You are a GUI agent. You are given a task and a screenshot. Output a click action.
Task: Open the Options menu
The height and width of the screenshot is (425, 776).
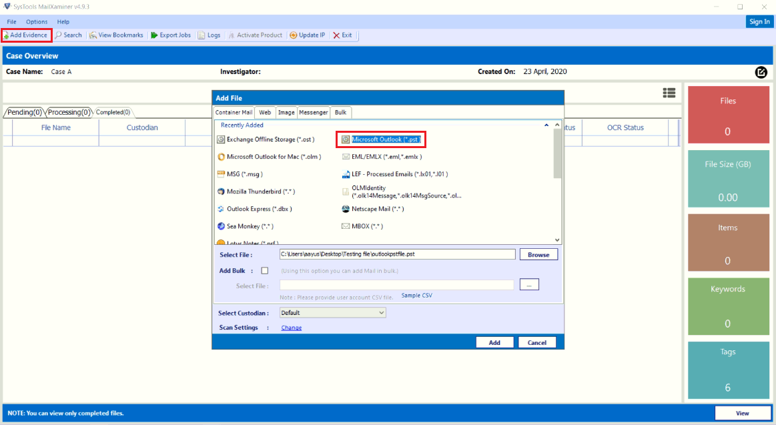click(x=37, y=22)
